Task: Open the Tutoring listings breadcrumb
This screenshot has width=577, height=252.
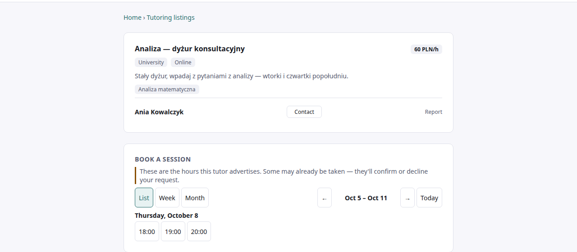Action: (170, 18)
